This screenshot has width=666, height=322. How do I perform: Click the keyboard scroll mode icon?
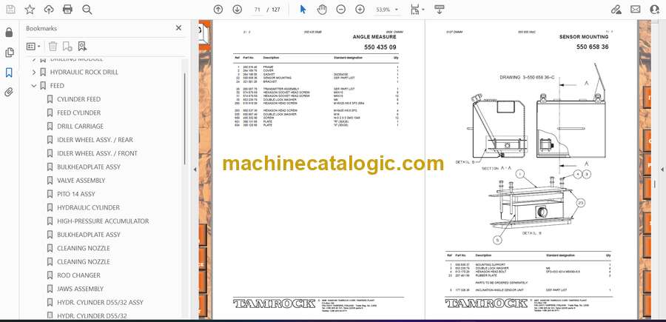[440, 10]
